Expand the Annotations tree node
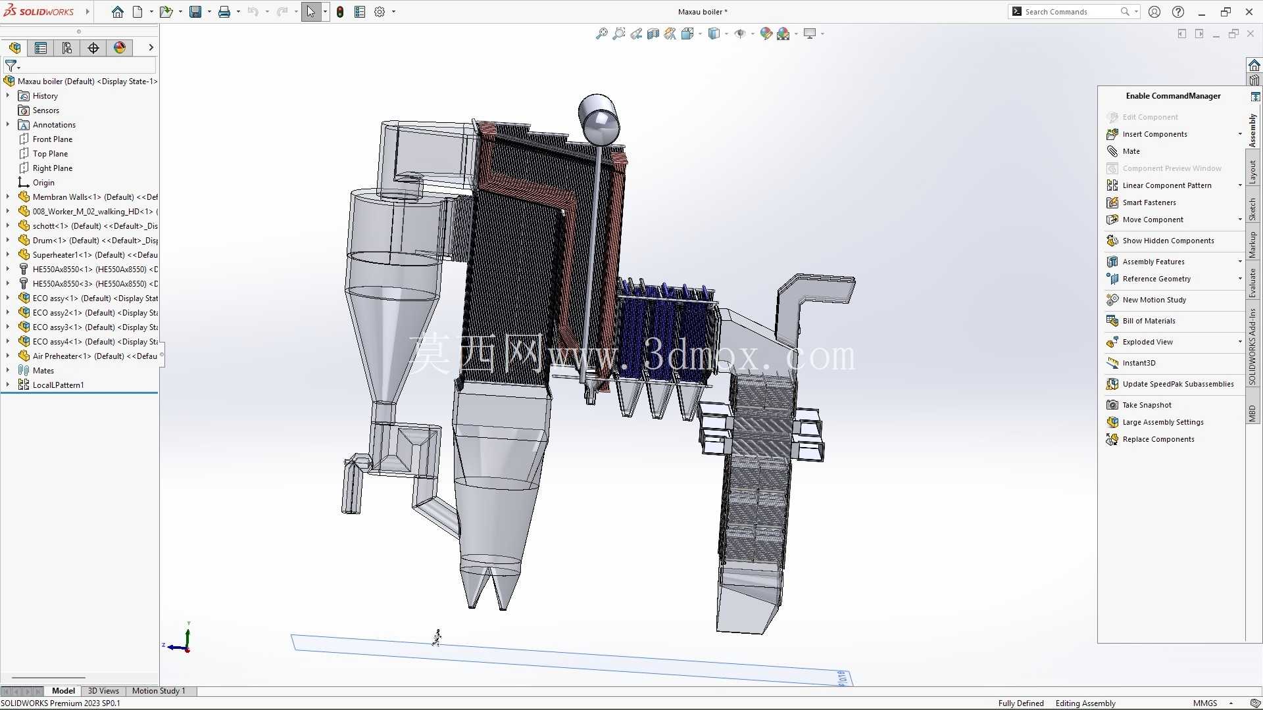This screenshot has width=1263, height=710. [8, 125]
